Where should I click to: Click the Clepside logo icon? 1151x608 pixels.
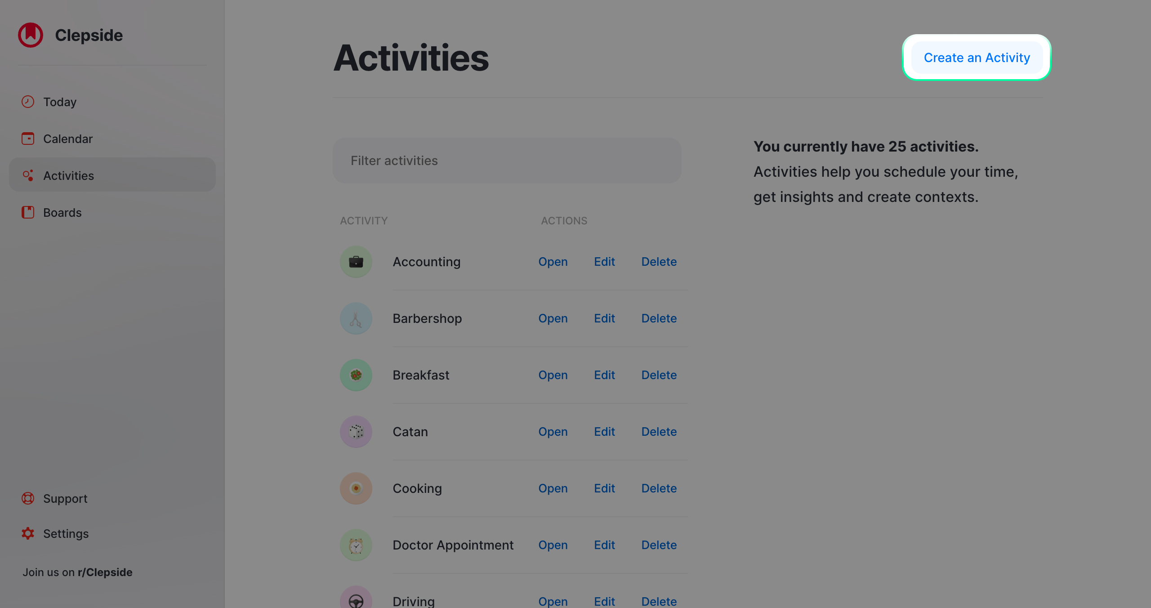(x=30, y=35)
